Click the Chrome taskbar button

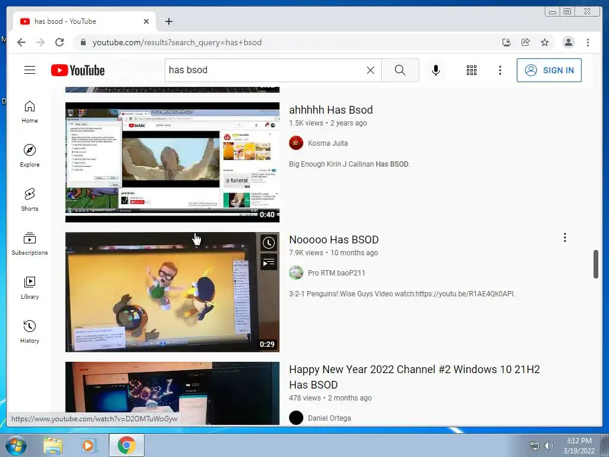pyautogui.click(x=127, y=445)
